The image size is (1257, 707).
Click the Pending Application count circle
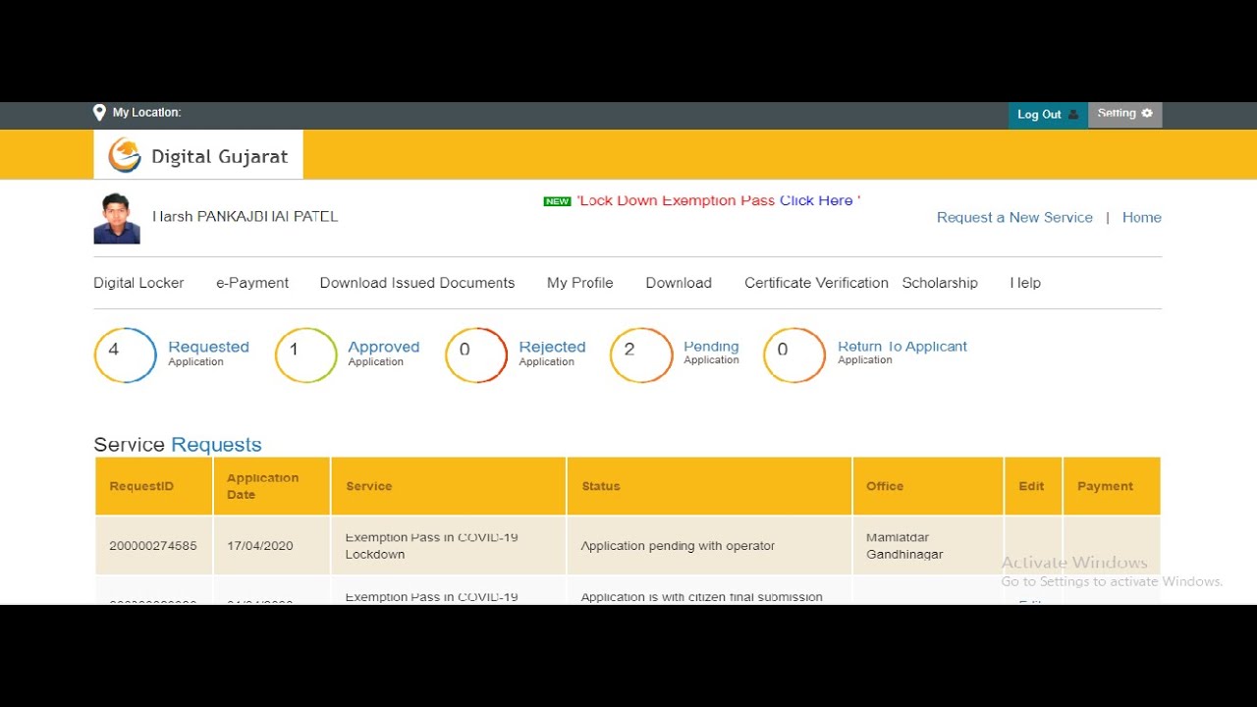click(641, 355)
